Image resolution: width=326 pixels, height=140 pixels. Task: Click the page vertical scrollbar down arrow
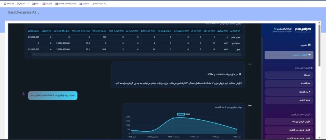tap(320, 137)
